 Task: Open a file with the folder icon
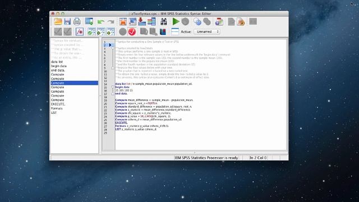[x=58, y=21]
